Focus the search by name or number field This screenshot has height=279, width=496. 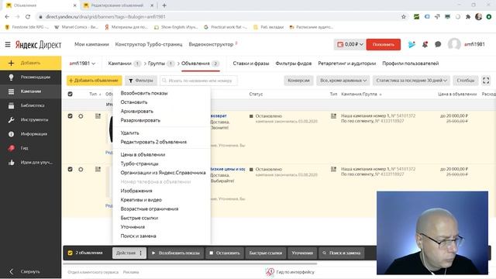[x=198, y=81]
